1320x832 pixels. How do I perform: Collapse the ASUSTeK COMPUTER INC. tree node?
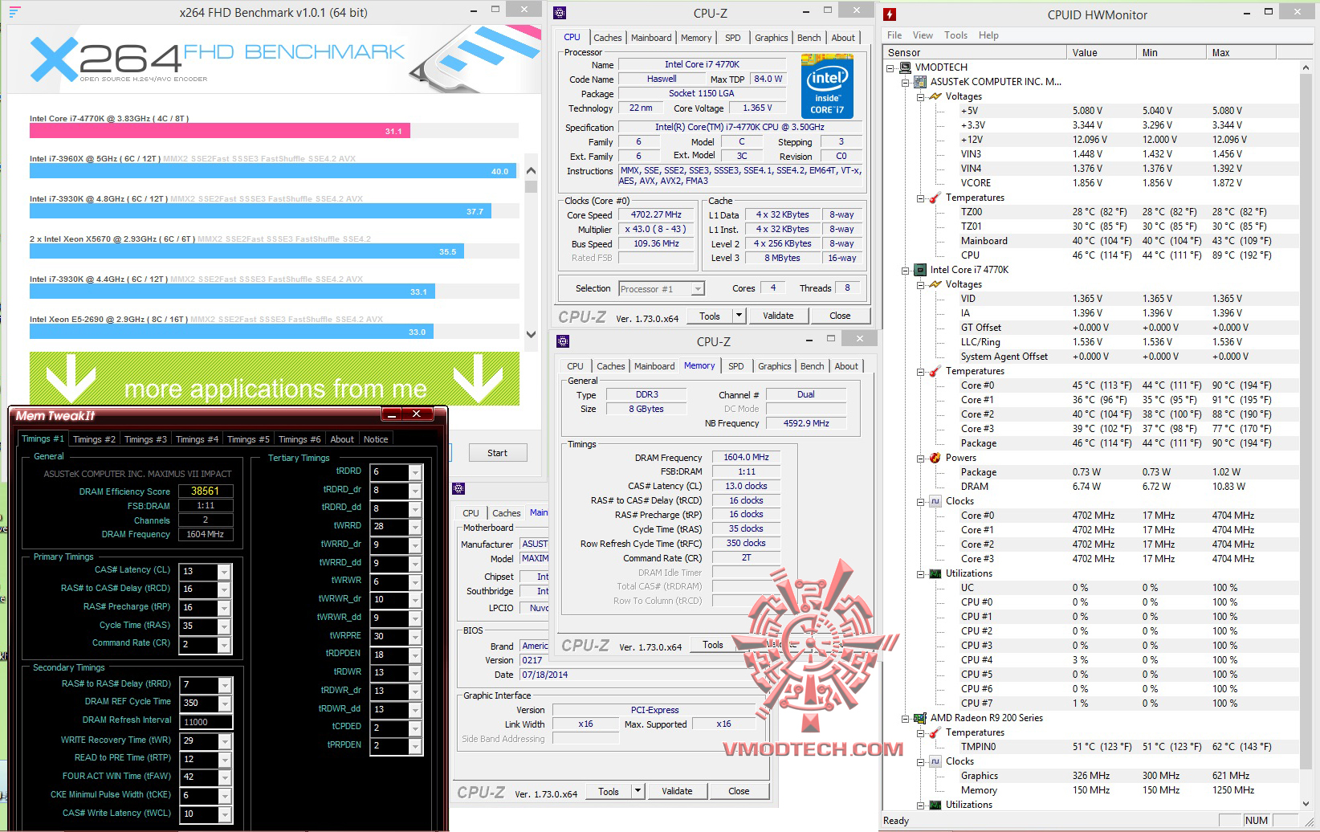pos(906,82)
